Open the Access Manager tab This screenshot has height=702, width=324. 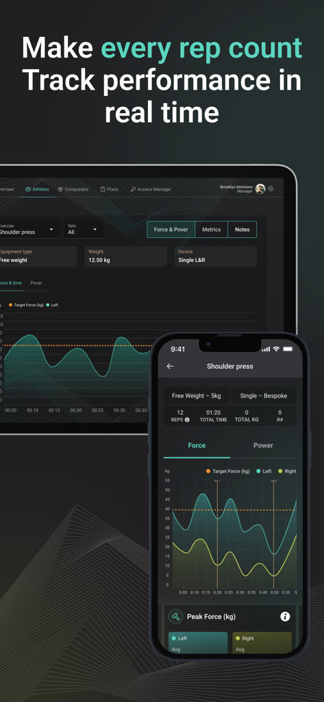151,189
